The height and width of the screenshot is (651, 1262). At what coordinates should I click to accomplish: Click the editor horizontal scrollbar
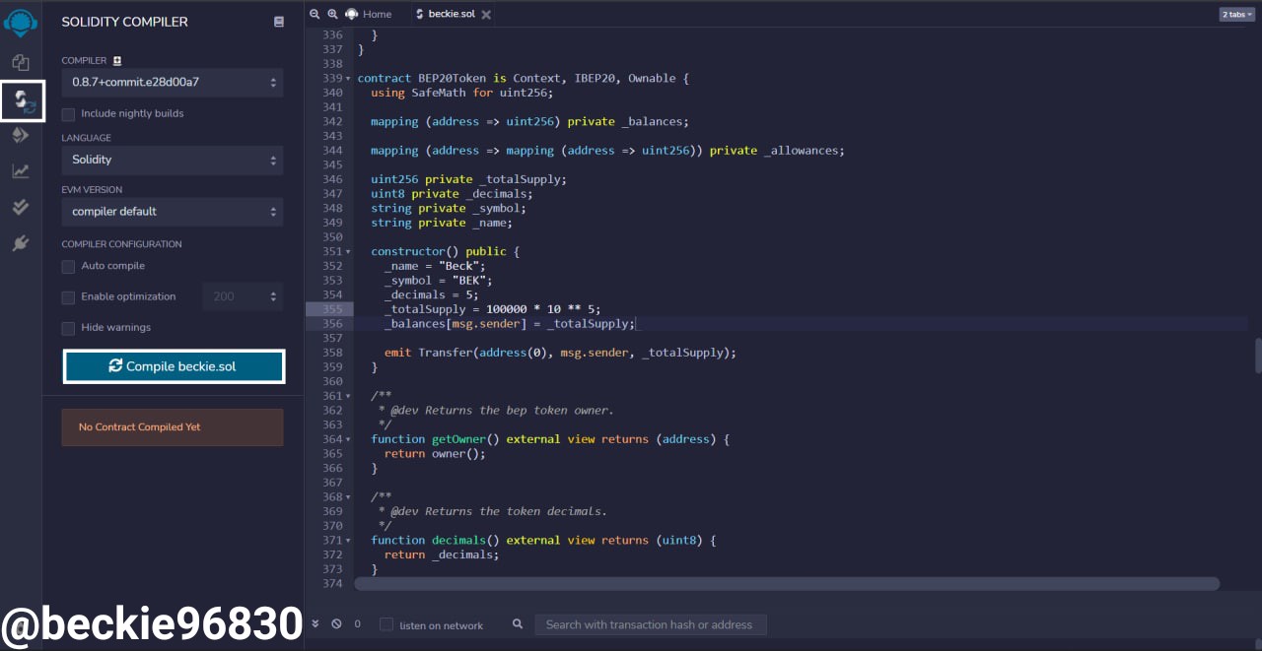787,584
